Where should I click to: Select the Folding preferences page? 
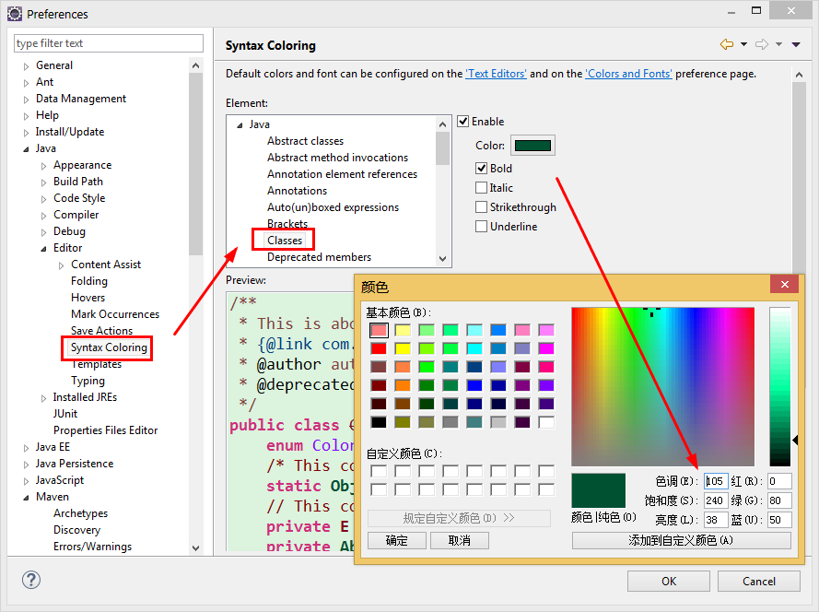click(89, 281)
